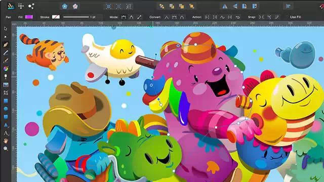Viewport: 324px width, 182px height.
Task: Select the Pen tool in toolbox
Action: coord(6,44)
